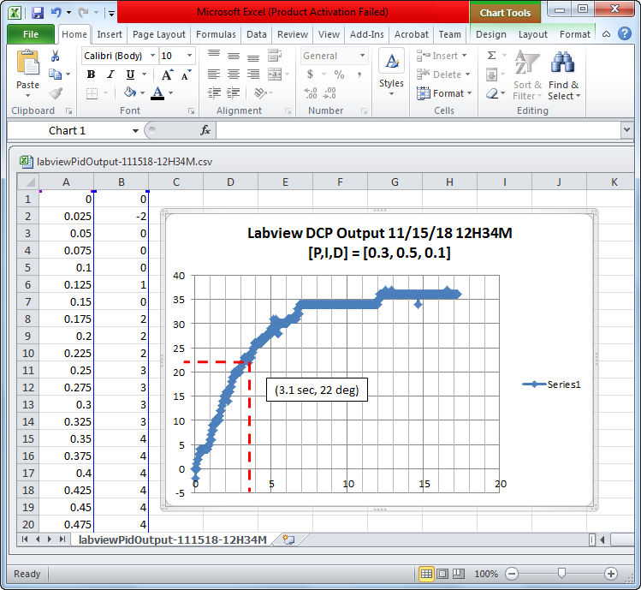641x590 pixels.
Task: Click the Series1 legend entry
Action: (551, 384)
